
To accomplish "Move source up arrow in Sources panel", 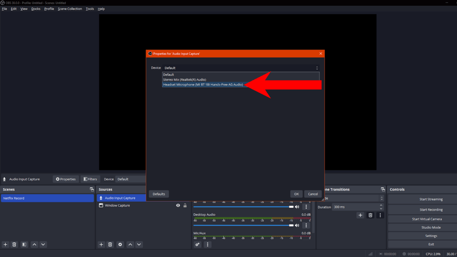I will [x=130, y=245].
